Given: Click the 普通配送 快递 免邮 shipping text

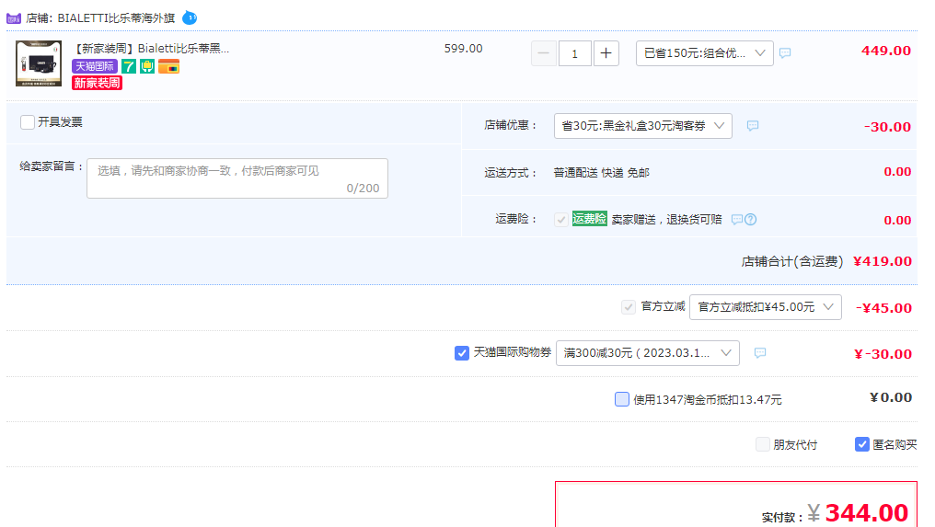Looking at the screenshot, I should coord(601,173).
